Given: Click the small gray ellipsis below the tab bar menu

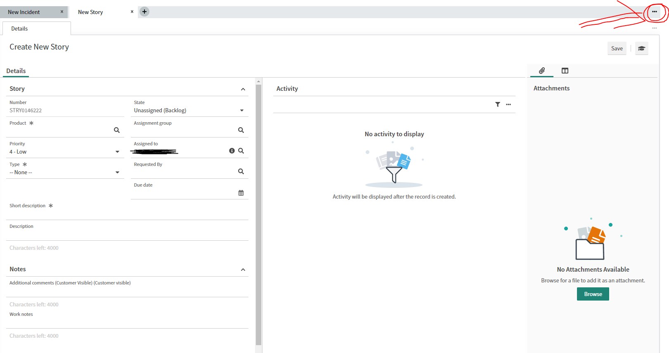Looking at the screenshot, I should coord(655,28).
